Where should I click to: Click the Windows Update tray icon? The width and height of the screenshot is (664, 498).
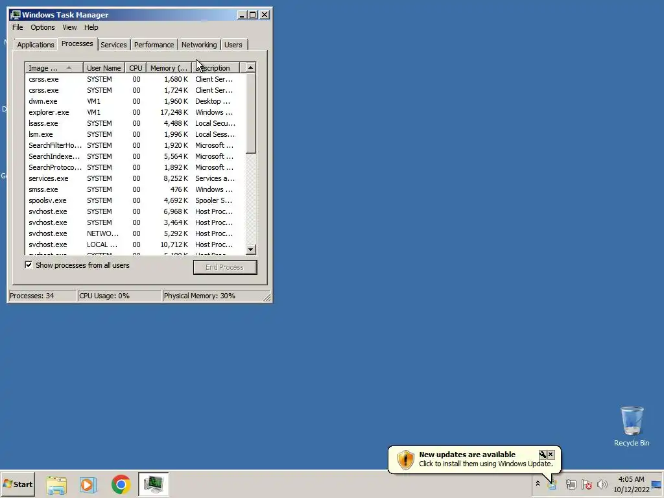point(552,484)
